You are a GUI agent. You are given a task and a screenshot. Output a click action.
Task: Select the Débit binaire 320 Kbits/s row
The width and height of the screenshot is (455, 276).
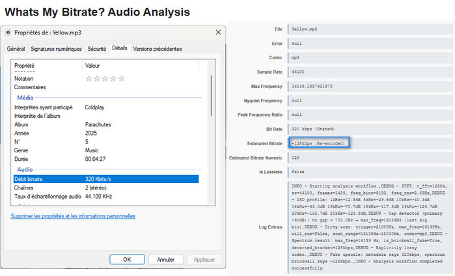coord(106,179)
